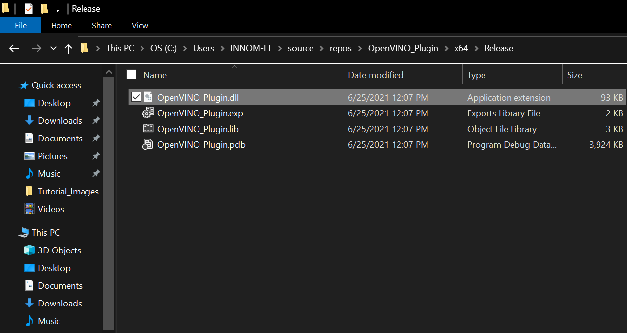Switch to the View ribbon tab
The image size is (627, 333).
[140, 26]
